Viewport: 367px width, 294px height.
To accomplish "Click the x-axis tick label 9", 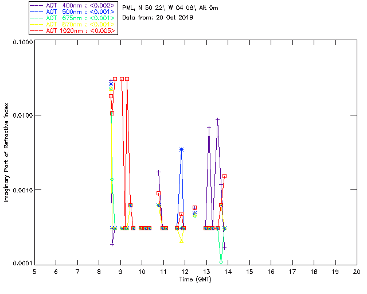I will (x=120, y=272).
